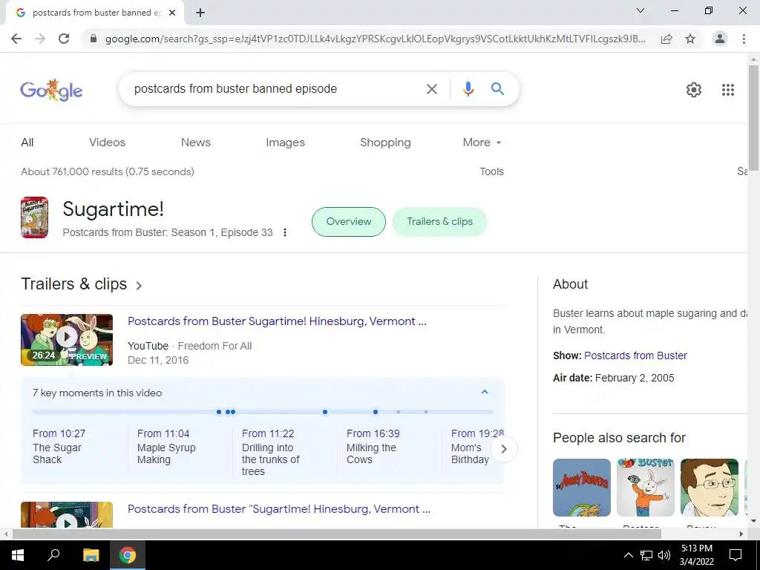
Task: Select the Trailers & clips chip
Action: tap(439, 222)
